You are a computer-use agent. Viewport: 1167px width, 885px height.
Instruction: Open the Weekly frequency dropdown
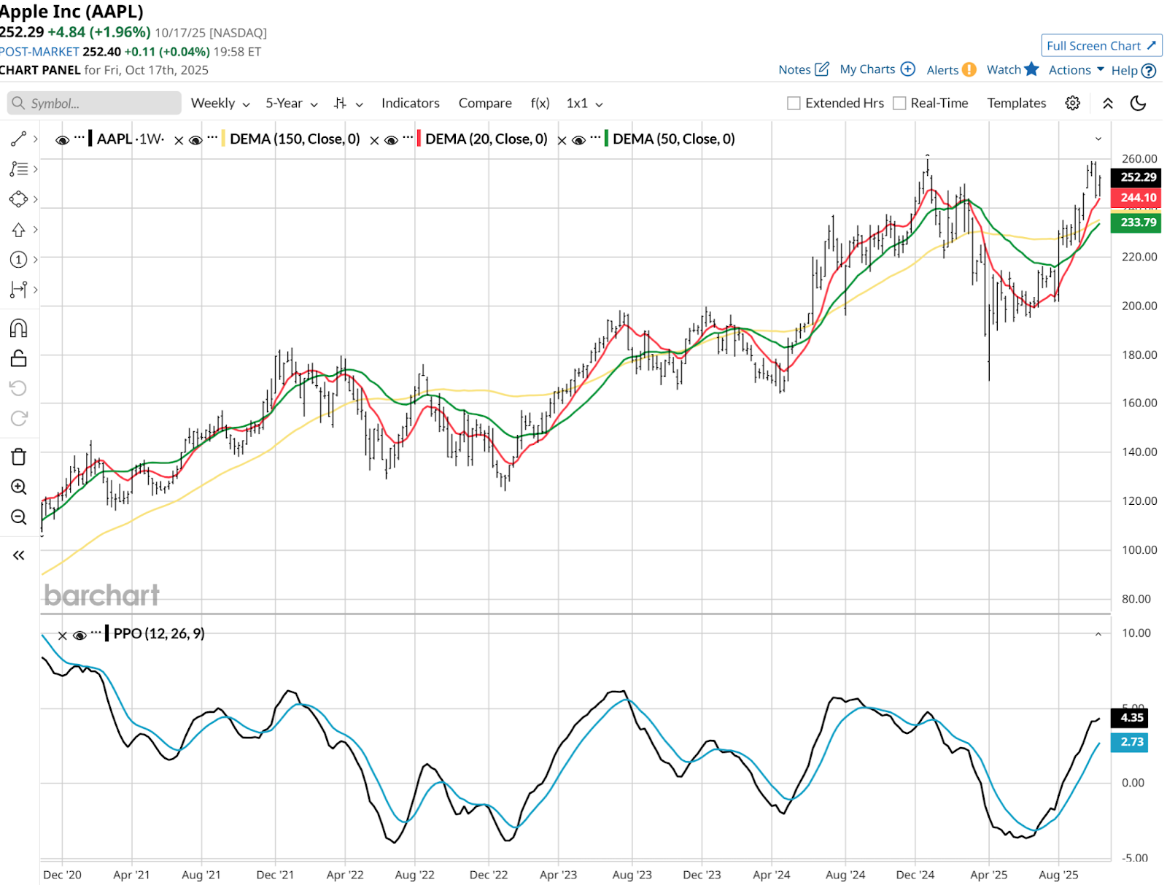[x=220, y=104]
